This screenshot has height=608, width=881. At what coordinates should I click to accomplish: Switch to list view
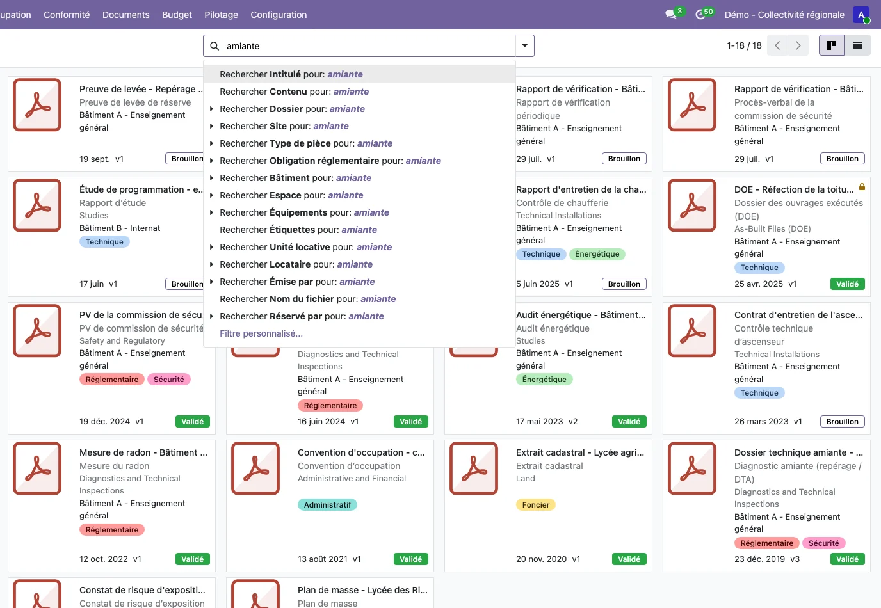pyautogui.click(x=858, y=45)
